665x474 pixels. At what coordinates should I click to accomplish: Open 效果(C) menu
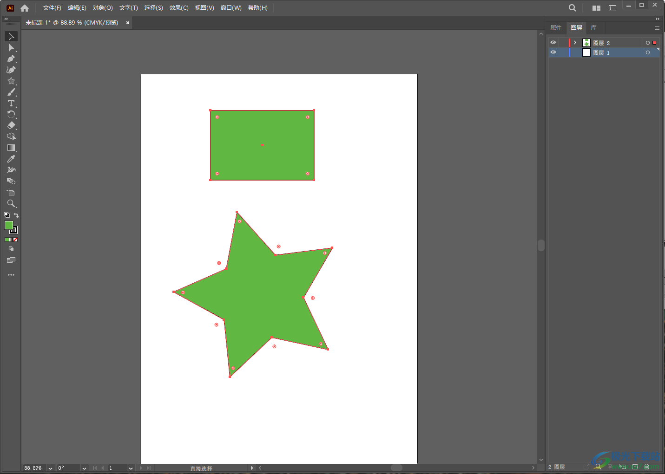[179, 8]
